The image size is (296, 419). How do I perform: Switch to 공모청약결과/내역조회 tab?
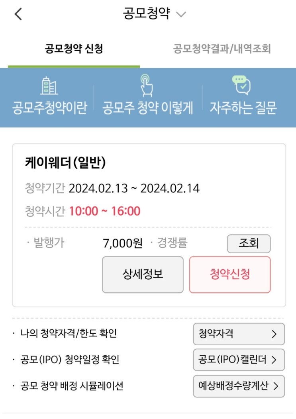coord(222,49)
